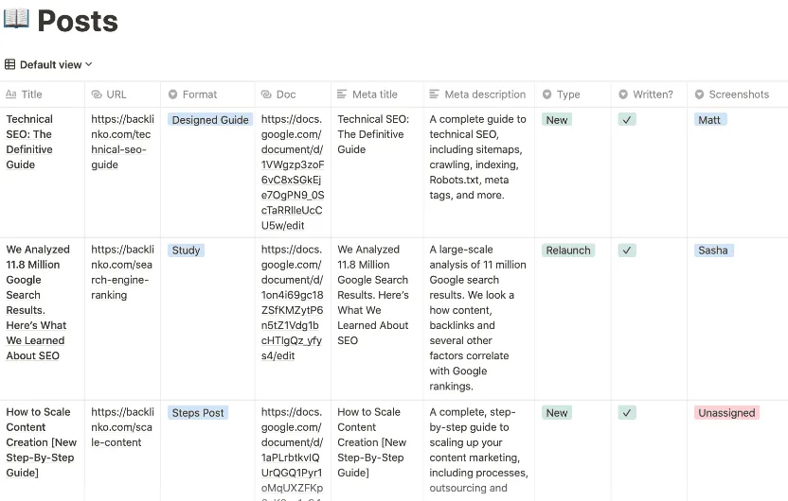Screen dimensions: 788x501
Task: Open the Format column header menu
Action: (207, 95)
